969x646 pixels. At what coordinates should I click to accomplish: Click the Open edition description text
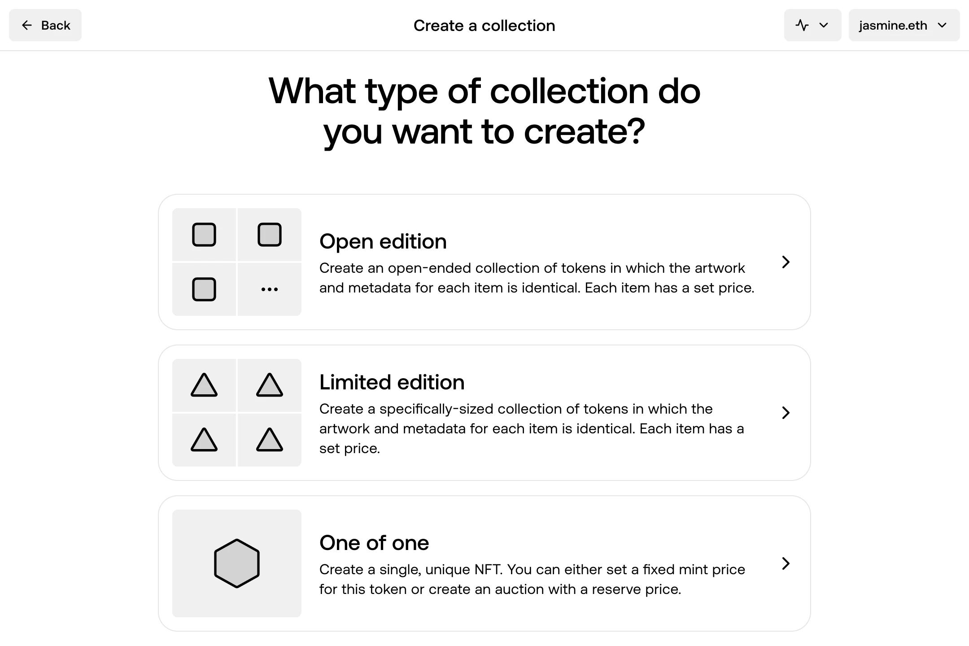pos(537,278)
